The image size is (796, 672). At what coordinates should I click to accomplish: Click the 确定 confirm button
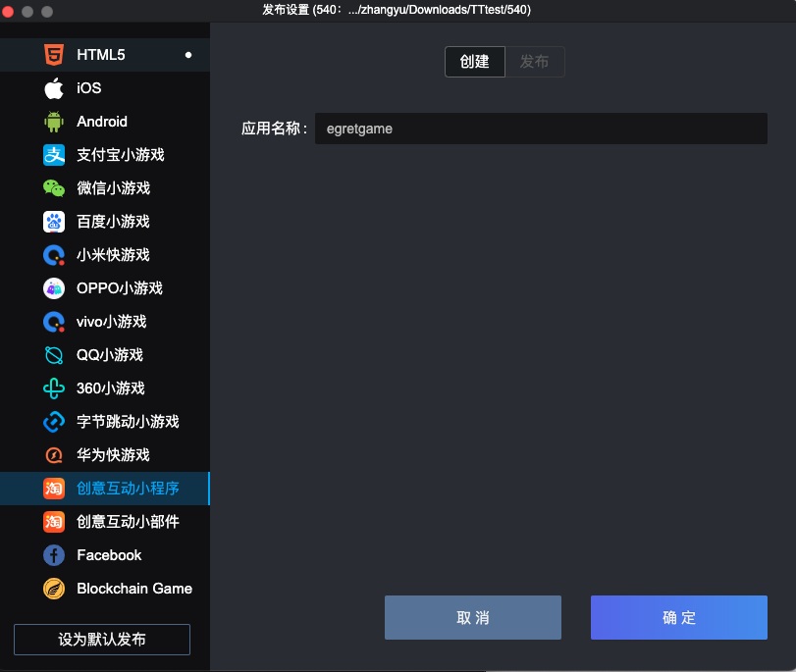tap(678, 618)
